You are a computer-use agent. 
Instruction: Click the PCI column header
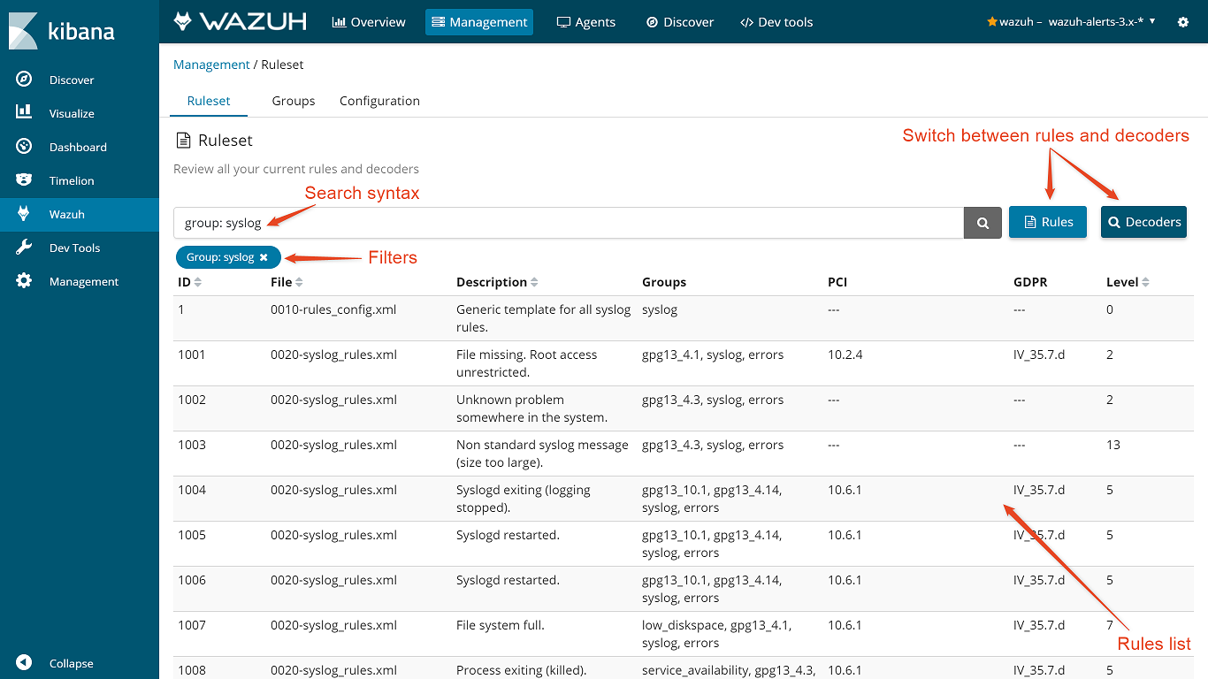pos(837,282)
